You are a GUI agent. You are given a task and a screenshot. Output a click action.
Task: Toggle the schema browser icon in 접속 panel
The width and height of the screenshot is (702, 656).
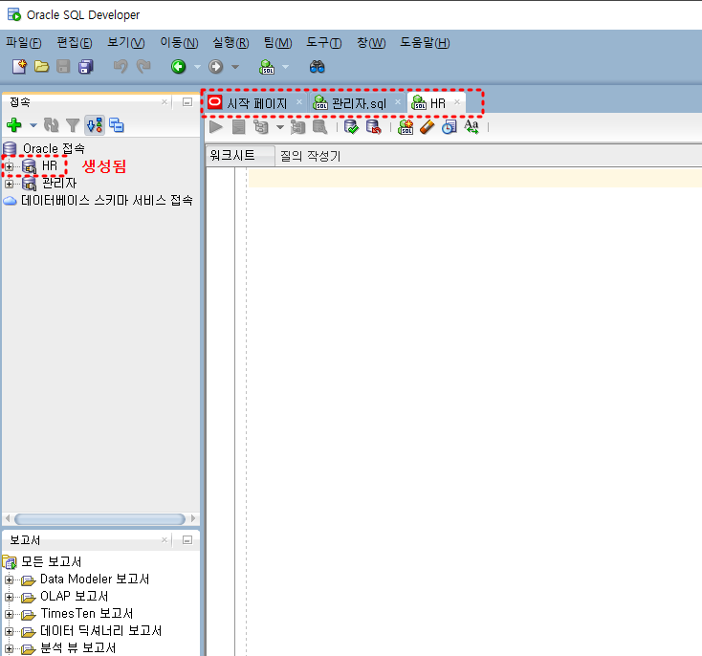[x=95, y=125]
